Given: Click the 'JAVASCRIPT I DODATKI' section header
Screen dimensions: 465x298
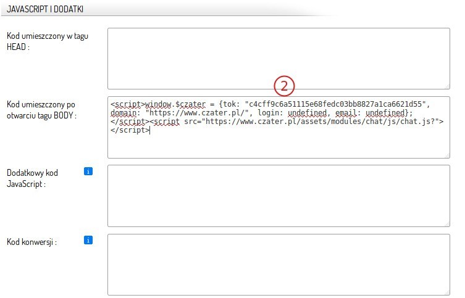Looking at the screenshot, I should (x=45, y=9).
